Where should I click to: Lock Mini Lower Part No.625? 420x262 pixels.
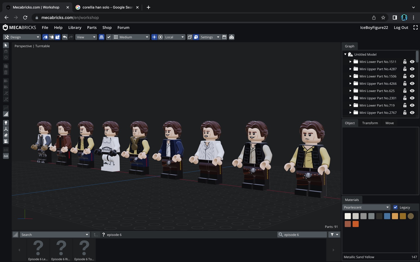pyautogui.click(x=405, y=91)
